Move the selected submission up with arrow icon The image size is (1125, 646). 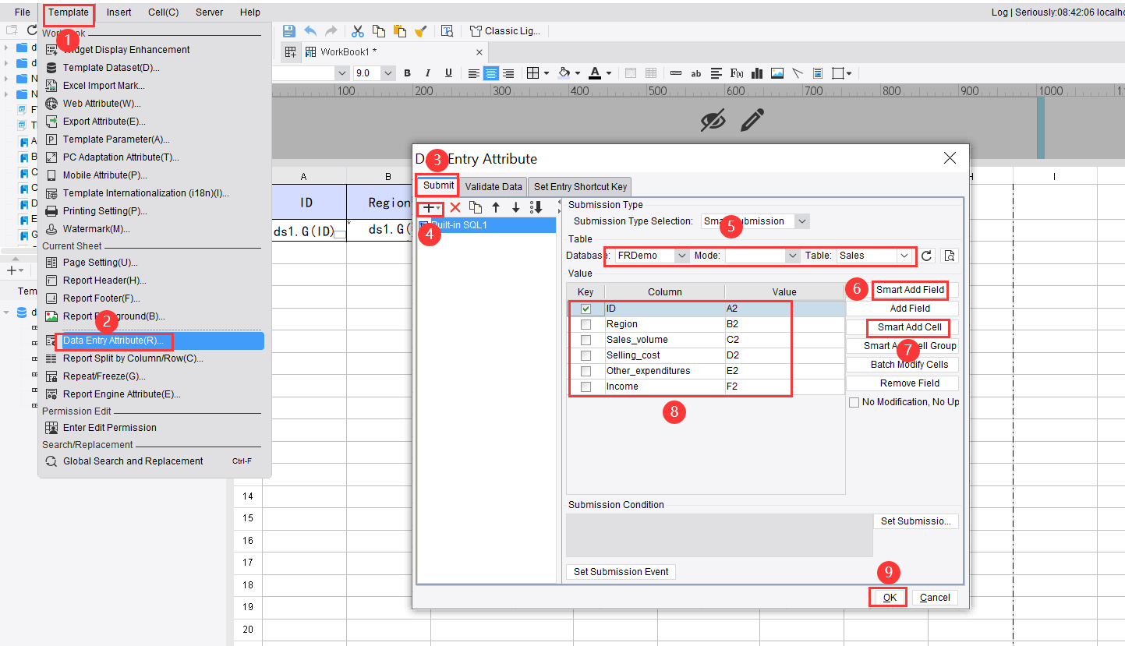(494, 208)
